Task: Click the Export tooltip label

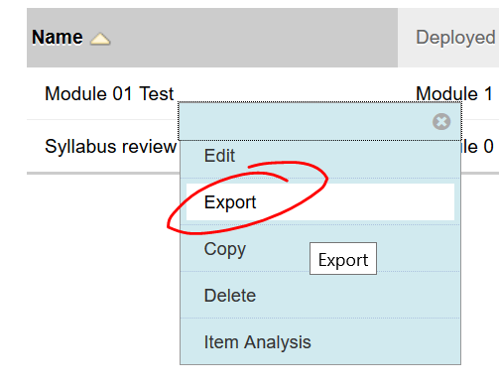Action: point(343,259)
